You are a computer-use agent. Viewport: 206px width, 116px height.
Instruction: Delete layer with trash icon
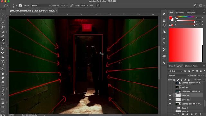[200, 115]
